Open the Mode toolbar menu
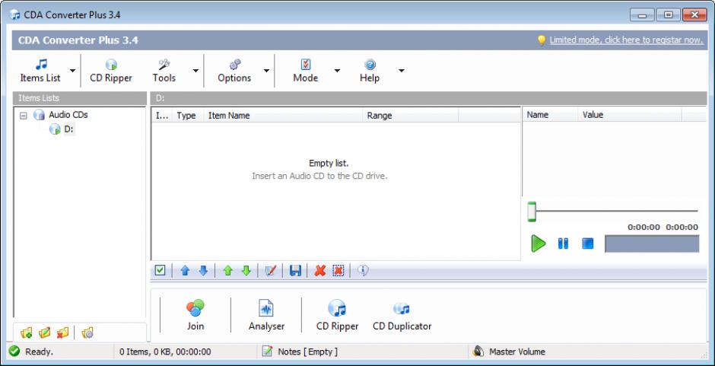 point(306,71)
